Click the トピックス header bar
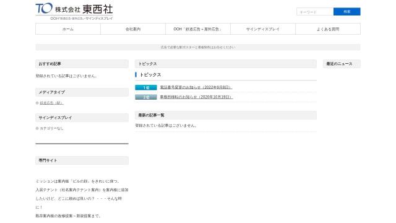Image resolution: width=396 pixels, height=223 pixels. pos(226,64)
